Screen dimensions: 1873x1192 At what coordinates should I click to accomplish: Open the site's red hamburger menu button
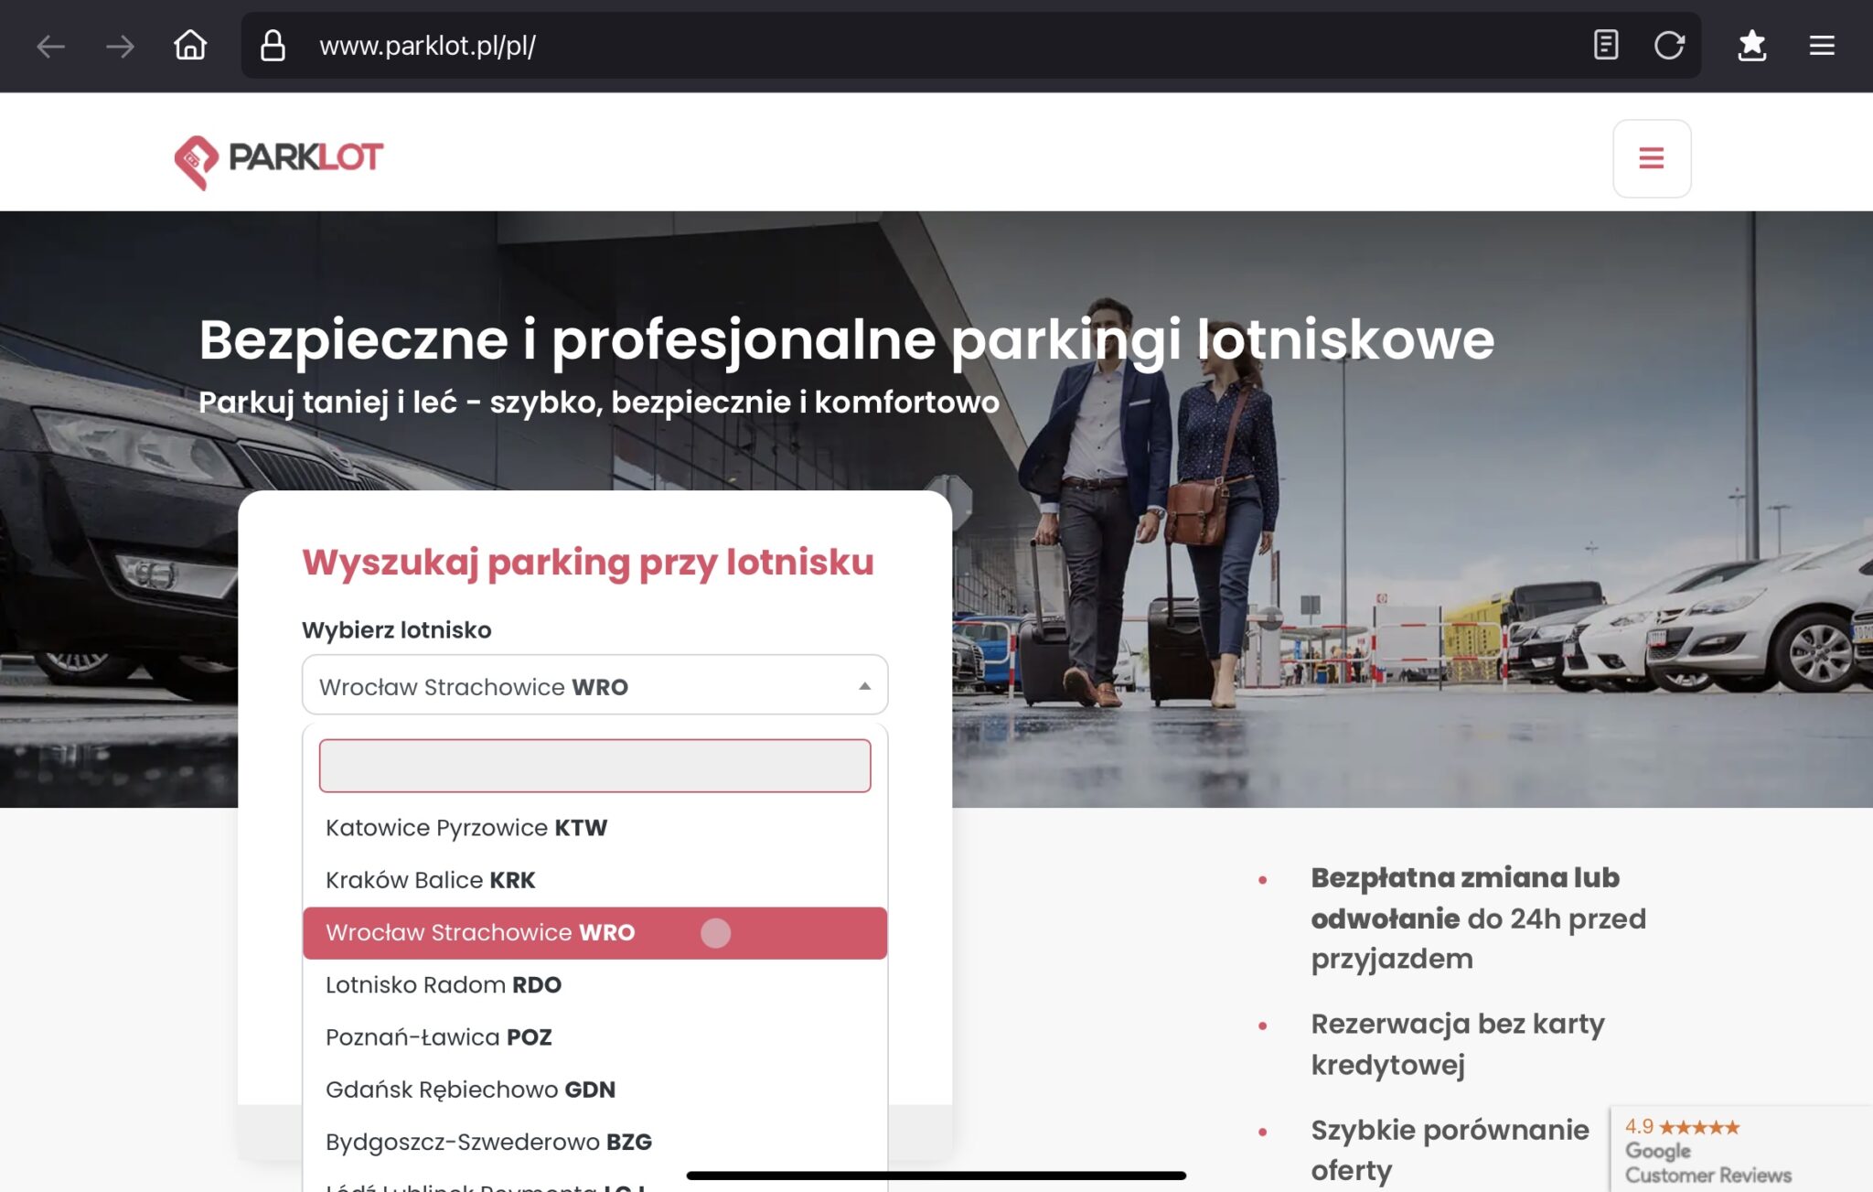tap(1652, 158)
